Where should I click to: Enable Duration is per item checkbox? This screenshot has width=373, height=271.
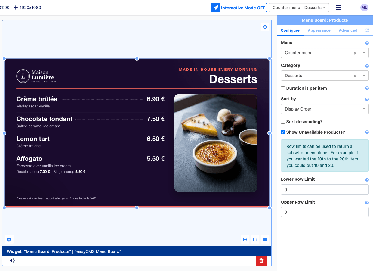pos(283,88)
